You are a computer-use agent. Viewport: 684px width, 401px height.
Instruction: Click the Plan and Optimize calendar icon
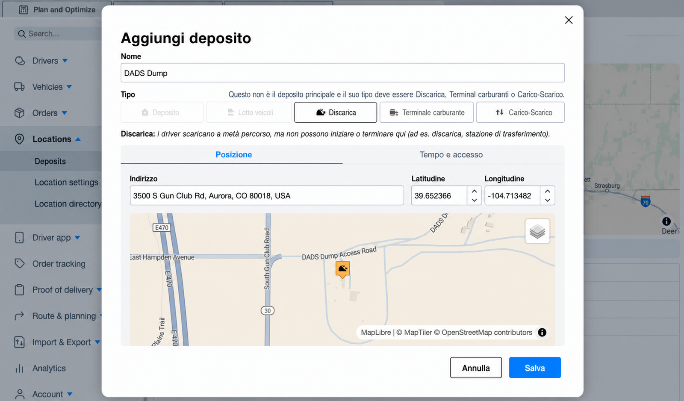[24, 9]
